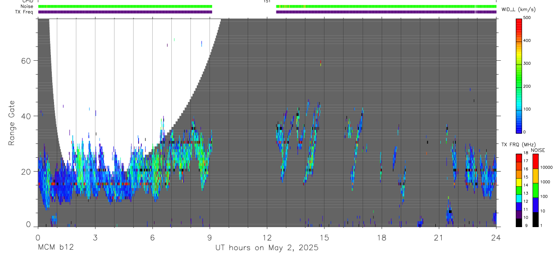Screen dimensions: 558x257
Task: Click the x-axis hour label 15
Action: pyautogui.click(x=324, y=238)
